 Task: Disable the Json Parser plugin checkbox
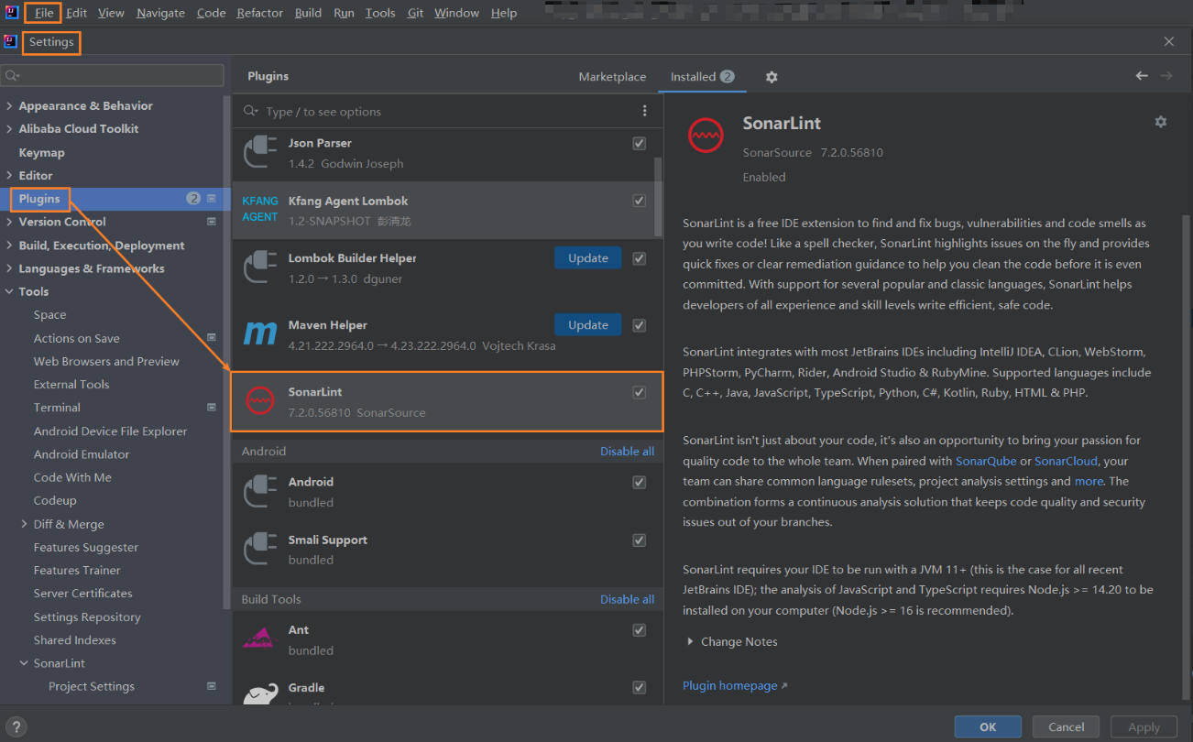click(x=640, y=143)
